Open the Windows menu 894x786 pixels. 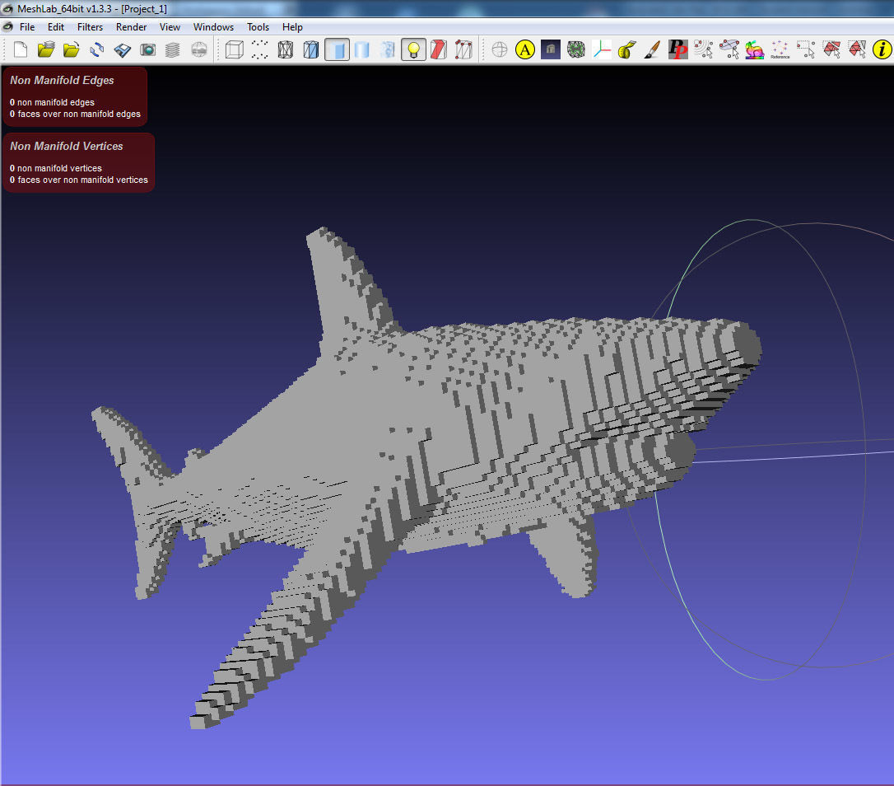point(213,27)
